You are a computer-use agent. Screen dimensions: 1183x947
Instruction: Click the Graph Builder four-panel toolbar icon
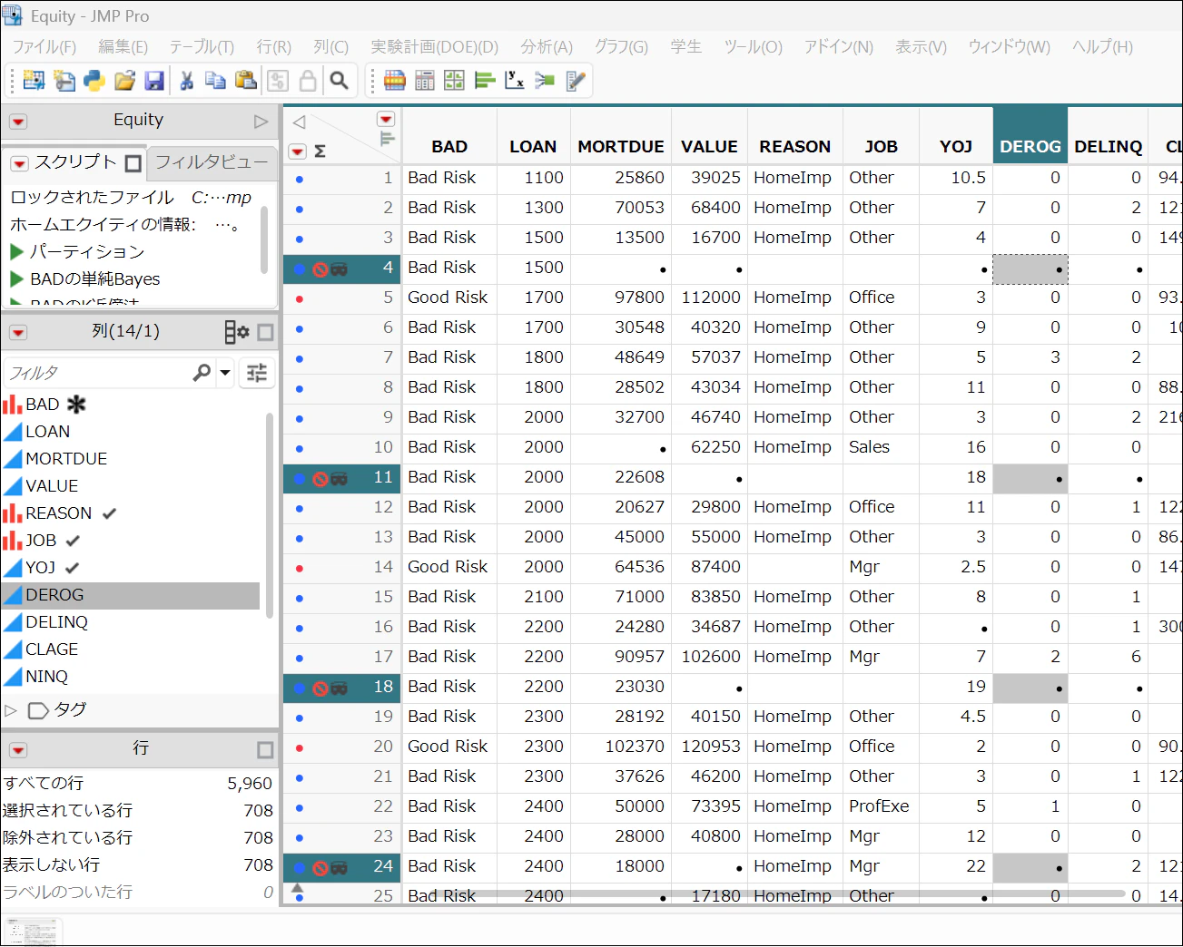[x=454, y=81]
